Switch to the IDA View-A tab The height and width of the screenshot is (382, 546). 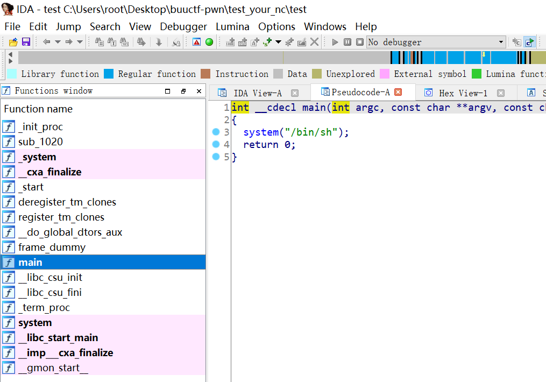[x=257, y=93]
